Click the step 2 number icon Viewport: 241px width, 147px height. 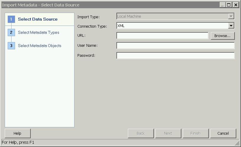pyautogui.click(x=11, y=33)
